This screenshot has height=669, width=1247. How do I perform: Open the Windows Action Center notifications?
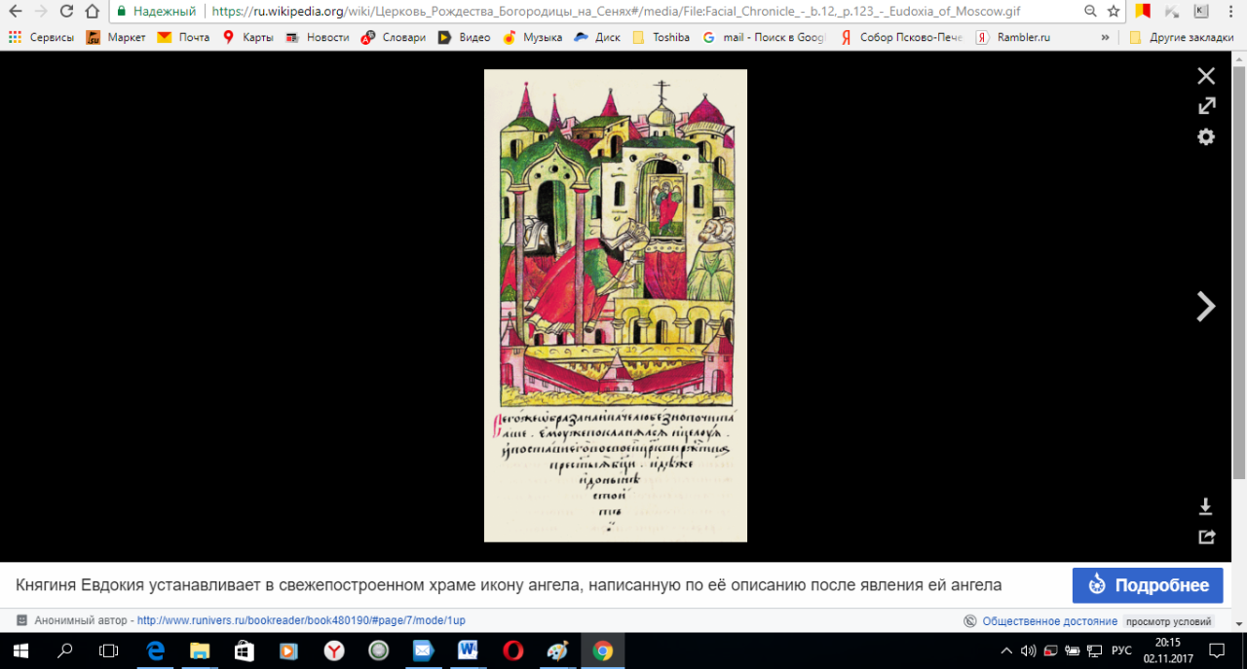click(1217, 650)
